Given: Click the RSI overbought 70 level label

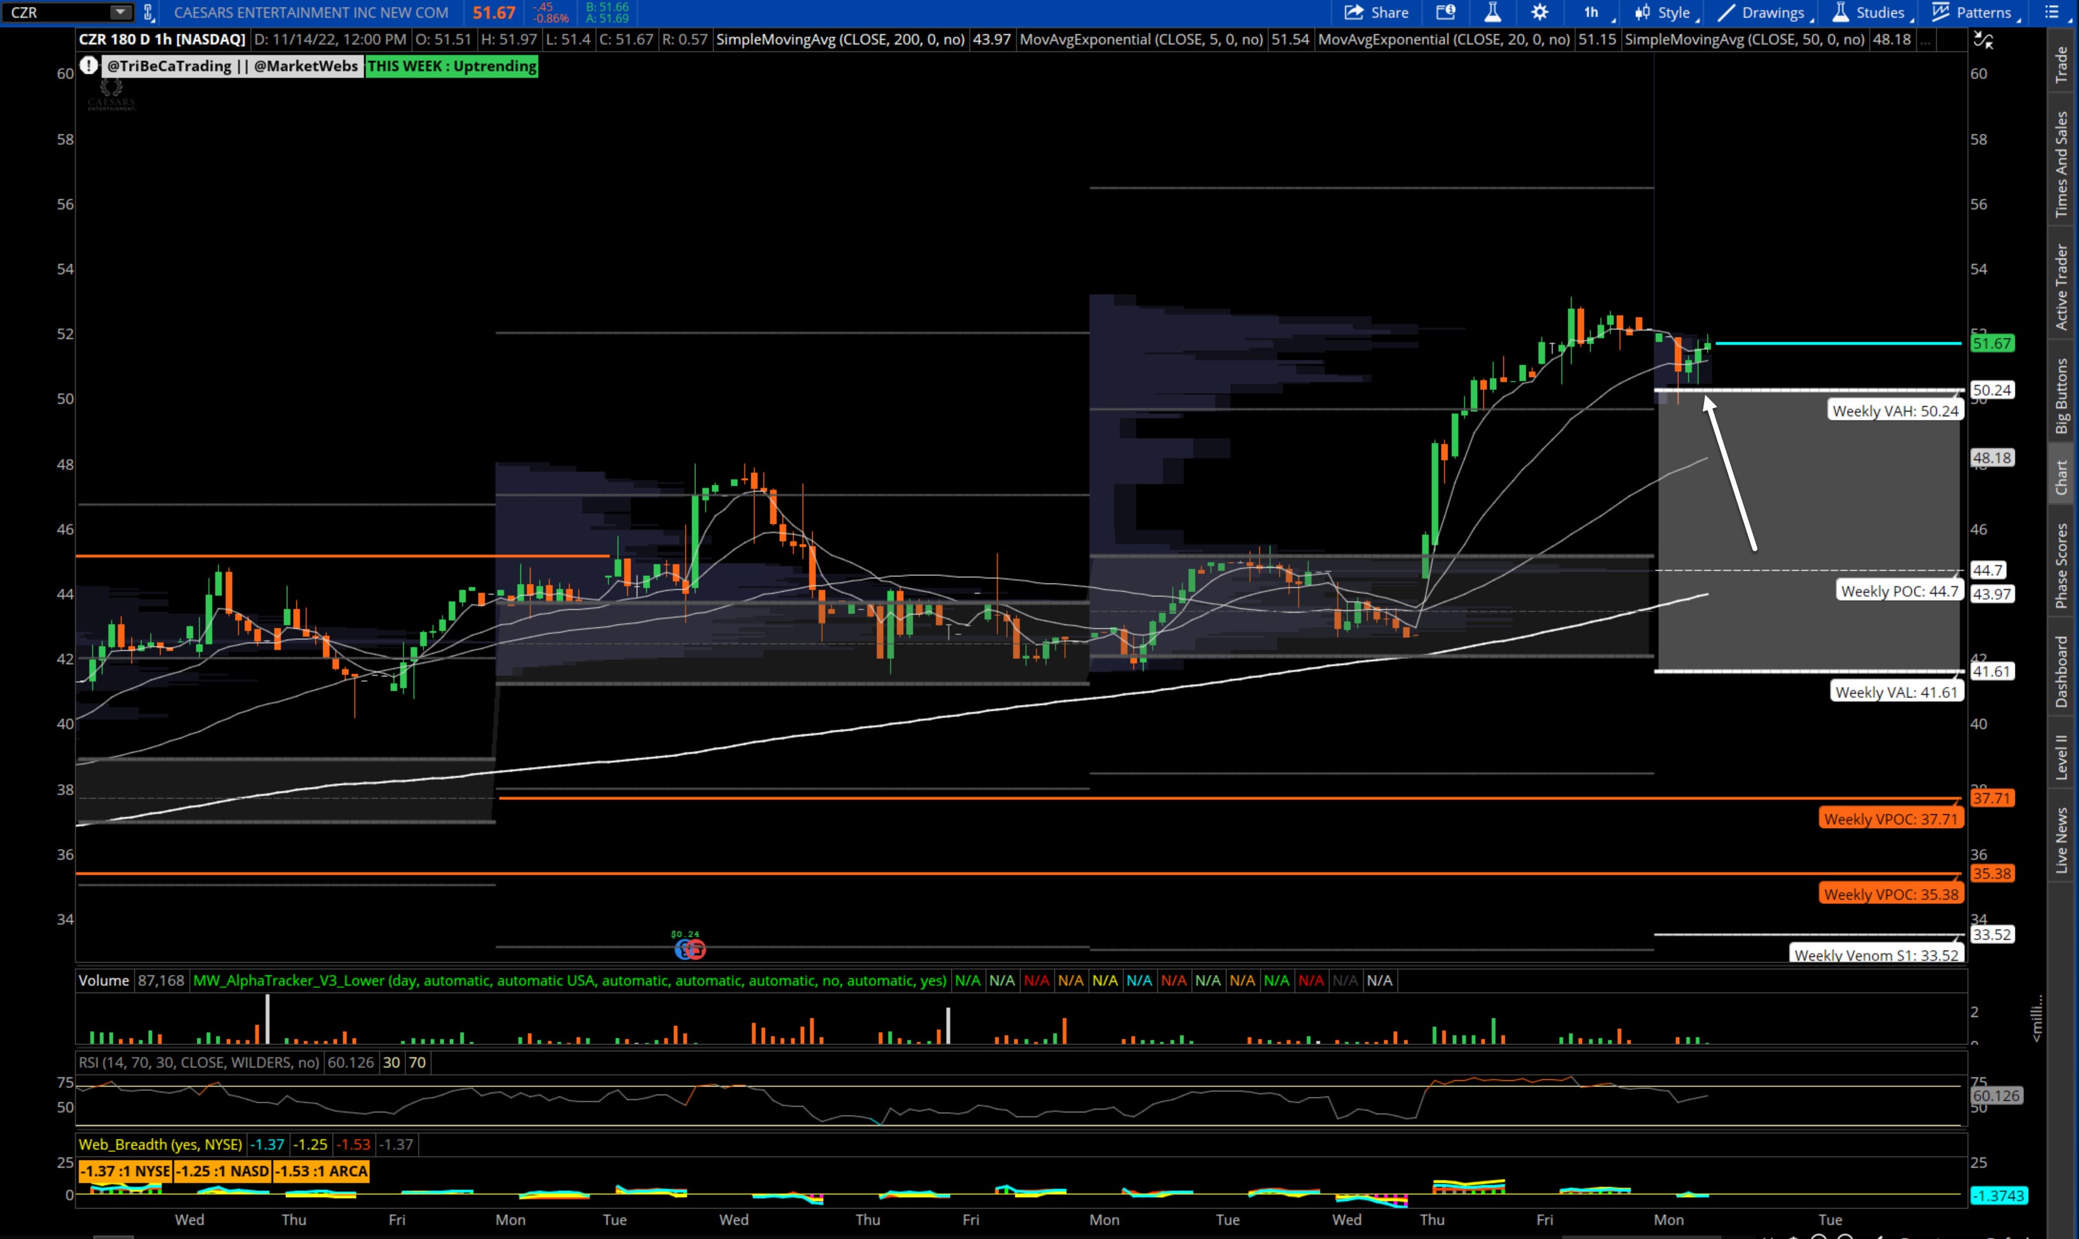Looking at the screenshot, I should pyautogui.click(x=418, y=1062).
